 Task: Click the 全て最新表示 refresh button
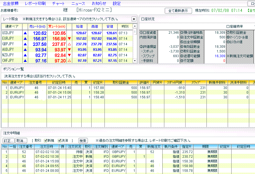[178, 11]
